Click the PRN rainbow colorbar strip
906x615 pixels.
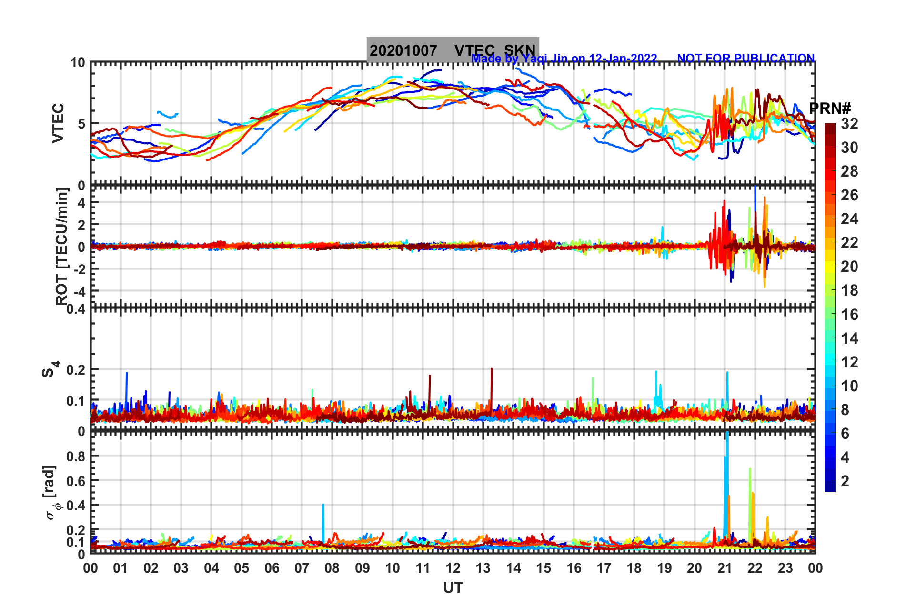coord(830,307)
